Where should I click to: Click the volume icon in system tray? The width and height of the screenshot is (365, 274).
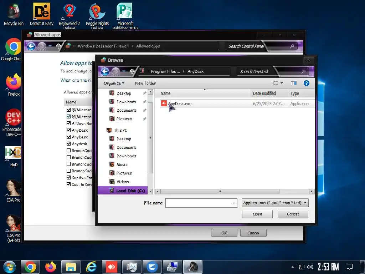coord(310,267)
